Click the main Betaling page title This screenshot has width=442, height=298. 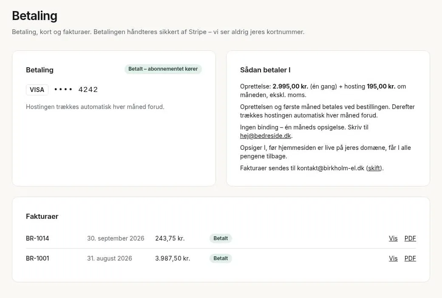tap(35, 16)
